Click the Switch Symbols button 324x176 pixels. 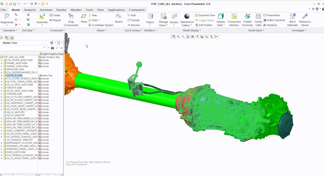274,20
